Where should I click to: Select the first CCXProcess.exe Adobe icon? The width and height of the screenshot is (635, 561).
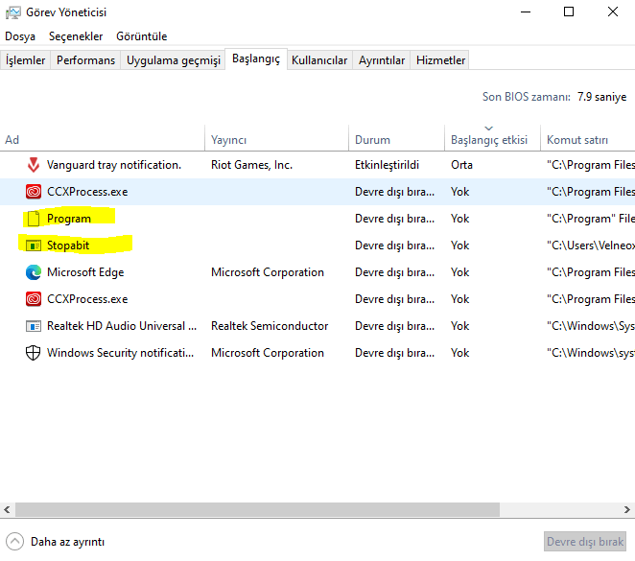34,192
